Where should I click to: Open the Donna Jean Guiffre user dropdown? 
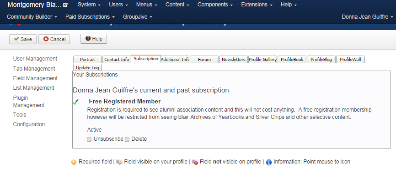pyautogui.click(x=368, y=17)
